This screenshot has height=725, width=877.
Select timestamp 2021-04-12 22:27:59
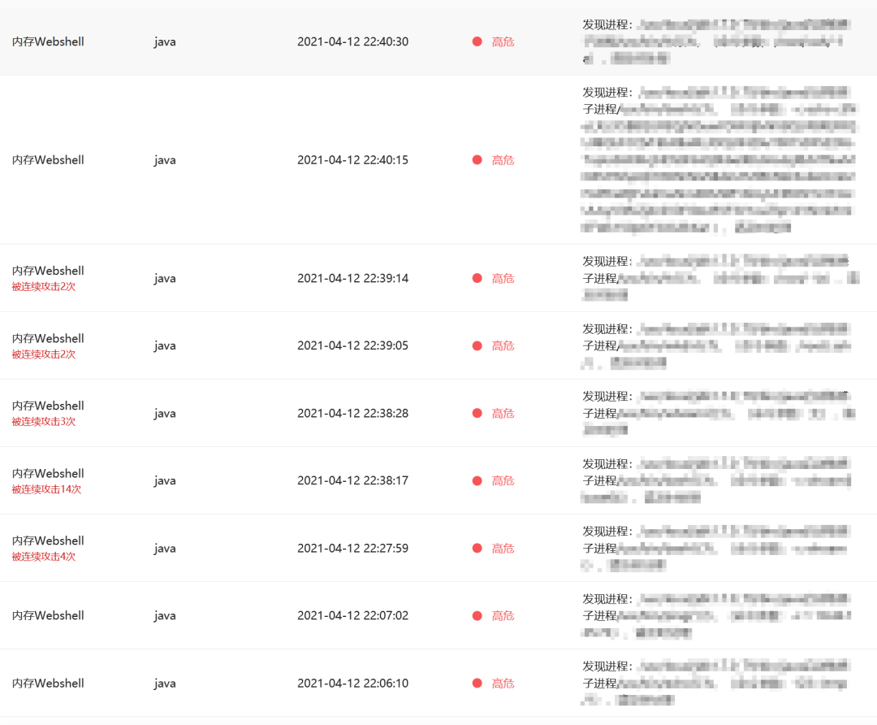(x=352, y=548)
